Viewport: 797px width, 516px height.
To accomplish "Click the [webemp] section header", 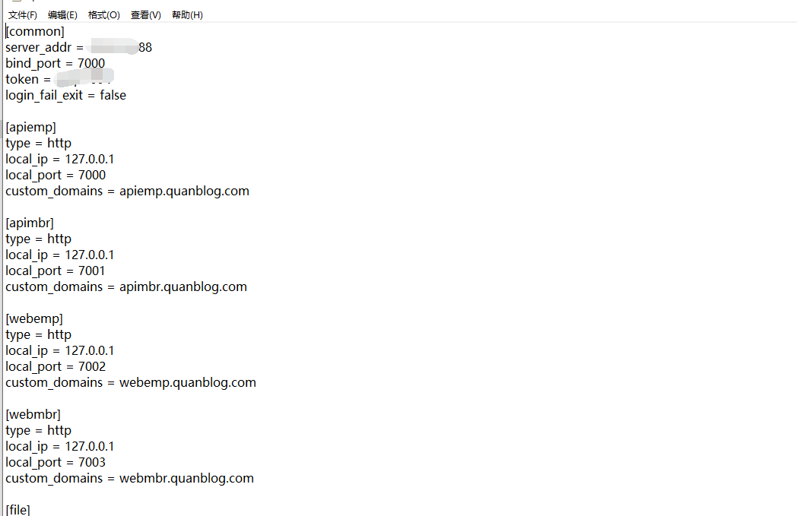I will point(34,319).
